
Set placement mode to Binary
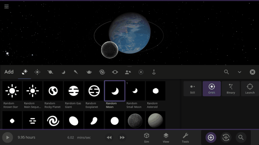click(231, 89)
